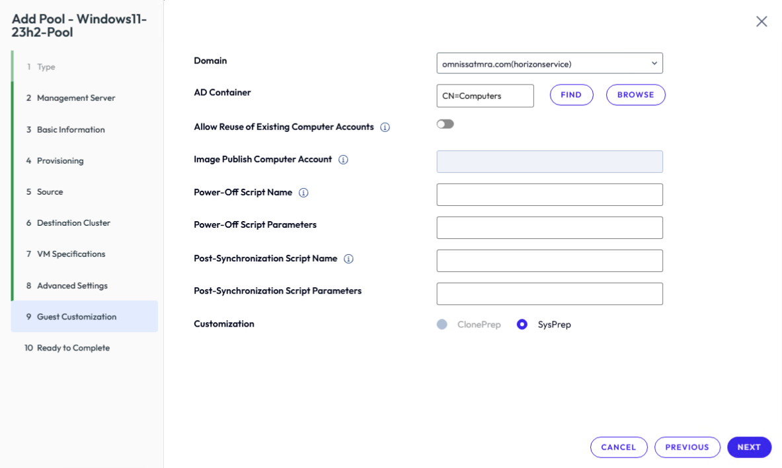Close the Add Pool dialog with X

(761, 21)
